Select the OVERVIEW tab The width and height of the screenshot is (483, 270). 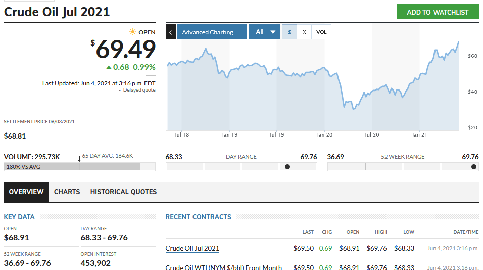26,192
